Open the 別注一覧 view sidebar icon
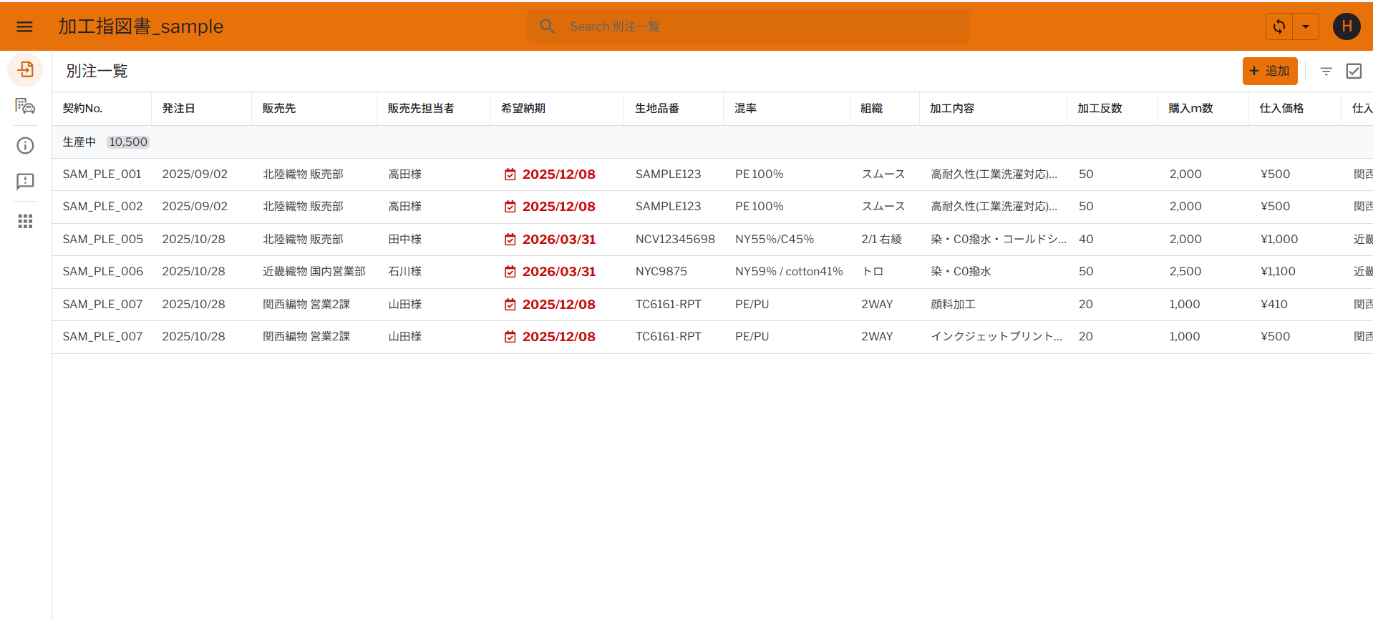1373x620 pixels. tap(25, 70)
